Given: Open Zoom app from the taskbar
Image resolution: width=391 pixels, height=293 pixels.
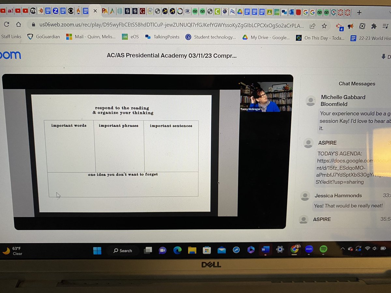Looking at the screenshot, I should click(309, 249).
